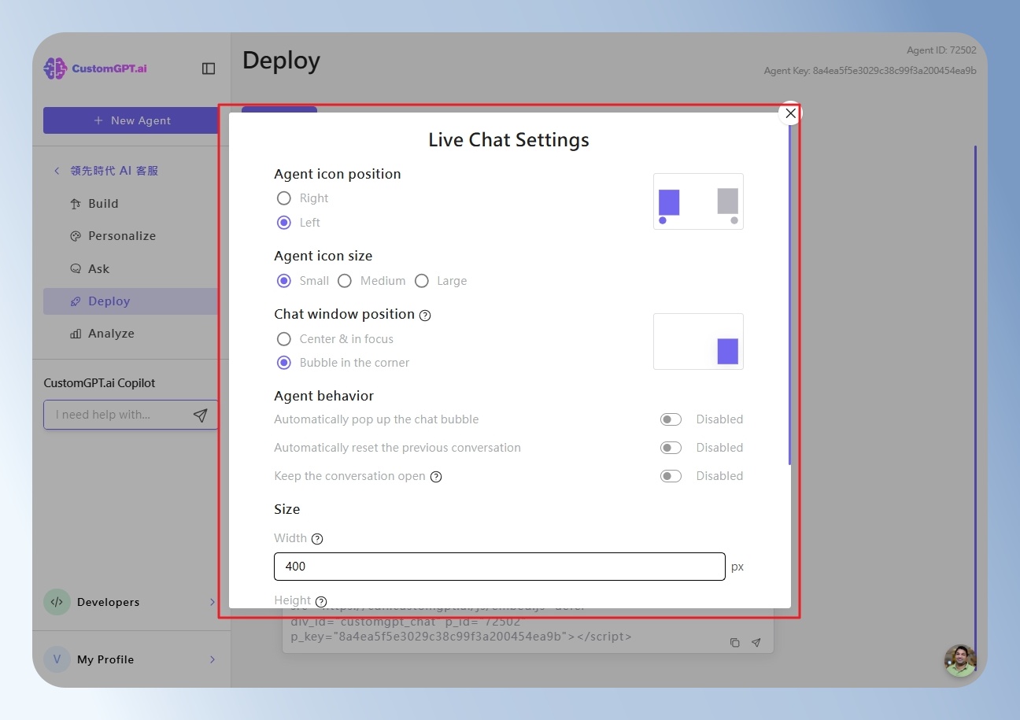This screenshot has width=1020, height=720.
Task: Select Right agent icon position
Action: coord(284,198)
